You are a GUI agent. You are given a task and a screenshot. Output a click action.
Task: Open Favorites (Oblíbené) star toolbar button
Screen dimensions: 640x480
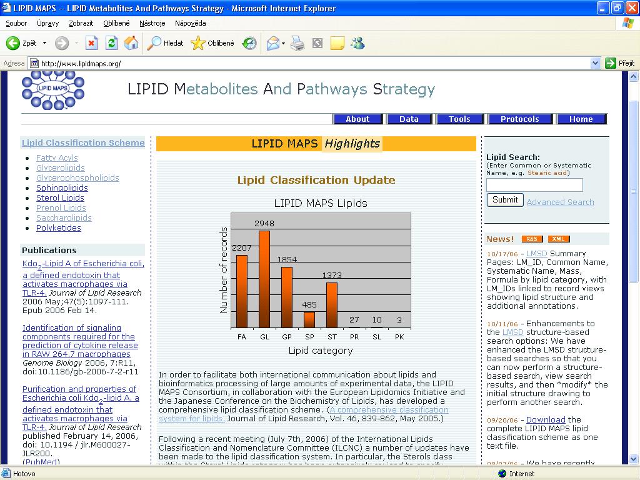click(x=212, y=43)
